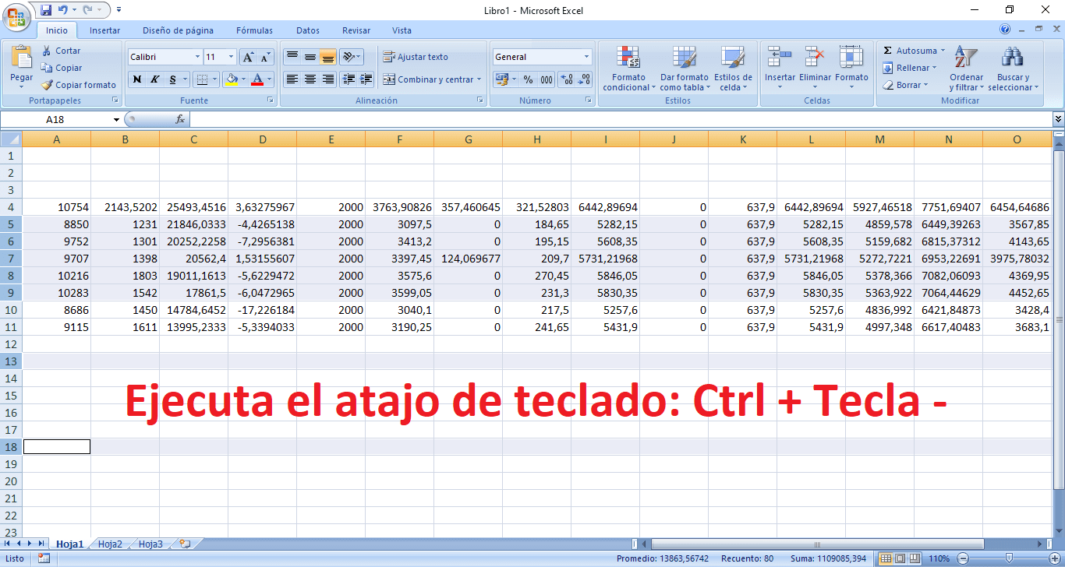This screenshot has height=567, width=1065.
Task: Click the Pegar clipboard icon
Action: tap(22, 57)
